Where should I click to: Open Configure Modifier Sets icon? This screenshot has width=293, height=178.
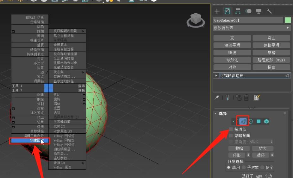pos(257,98)
